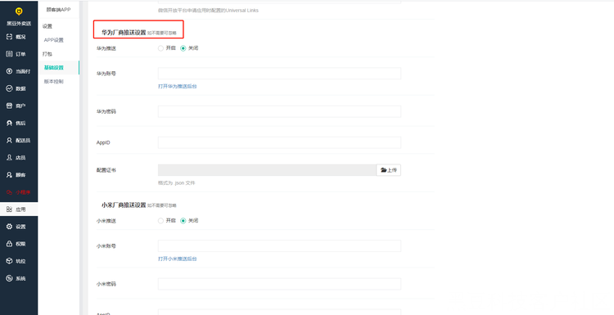
Task: Select the 售后 after-sales icon in sidebar
Action: [x=9, y=123]
